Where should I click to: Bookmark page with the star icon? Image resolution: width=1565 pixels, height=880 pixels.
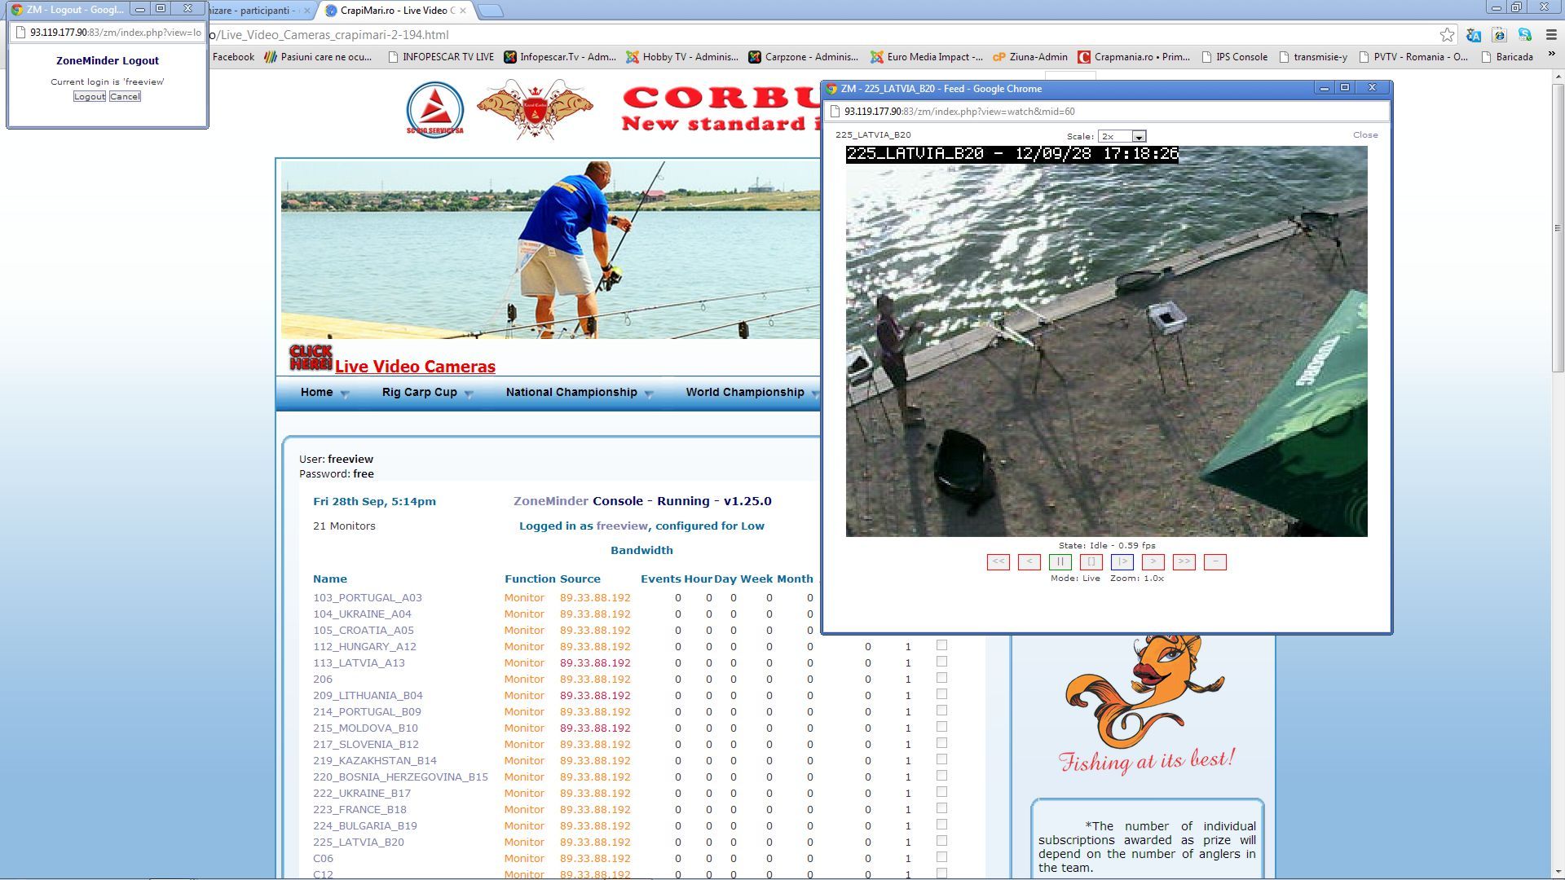click(x=1447, y=35)
